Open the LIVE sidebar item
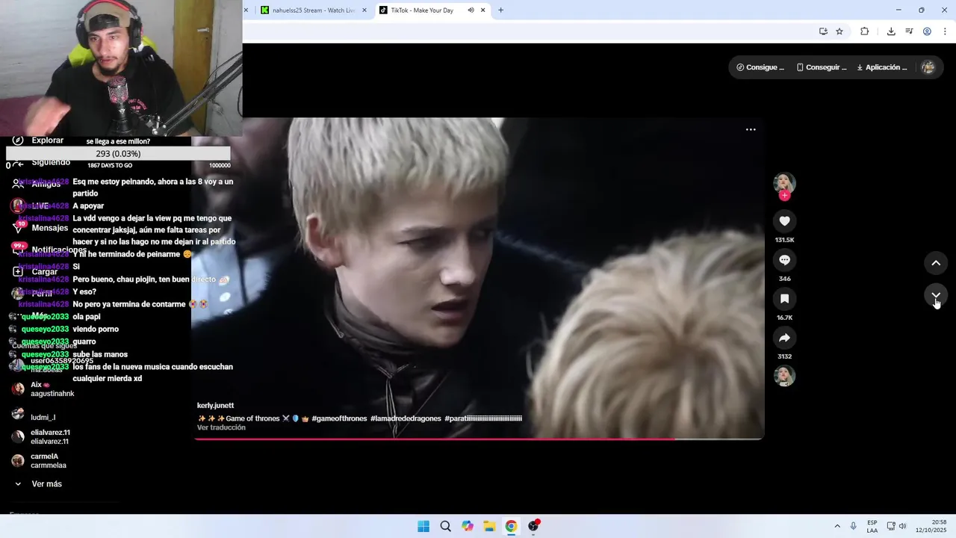This screenshot has width=956, height=538. coord(30,205)
